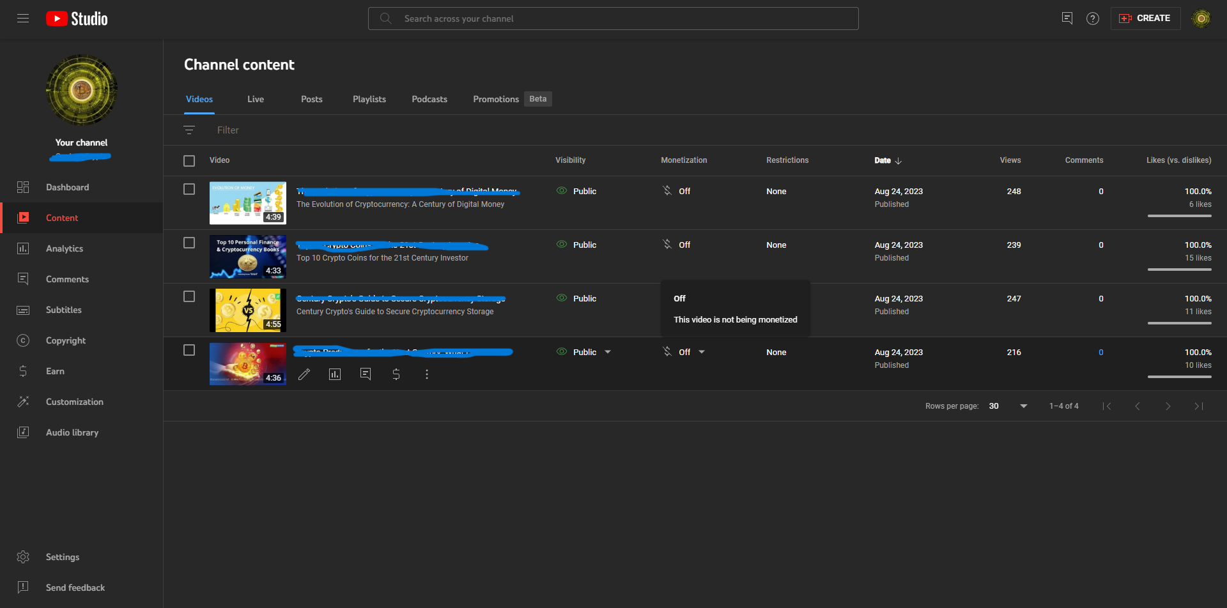Check the Secure Cryptocurrency Storage video box

pos(189,296)
